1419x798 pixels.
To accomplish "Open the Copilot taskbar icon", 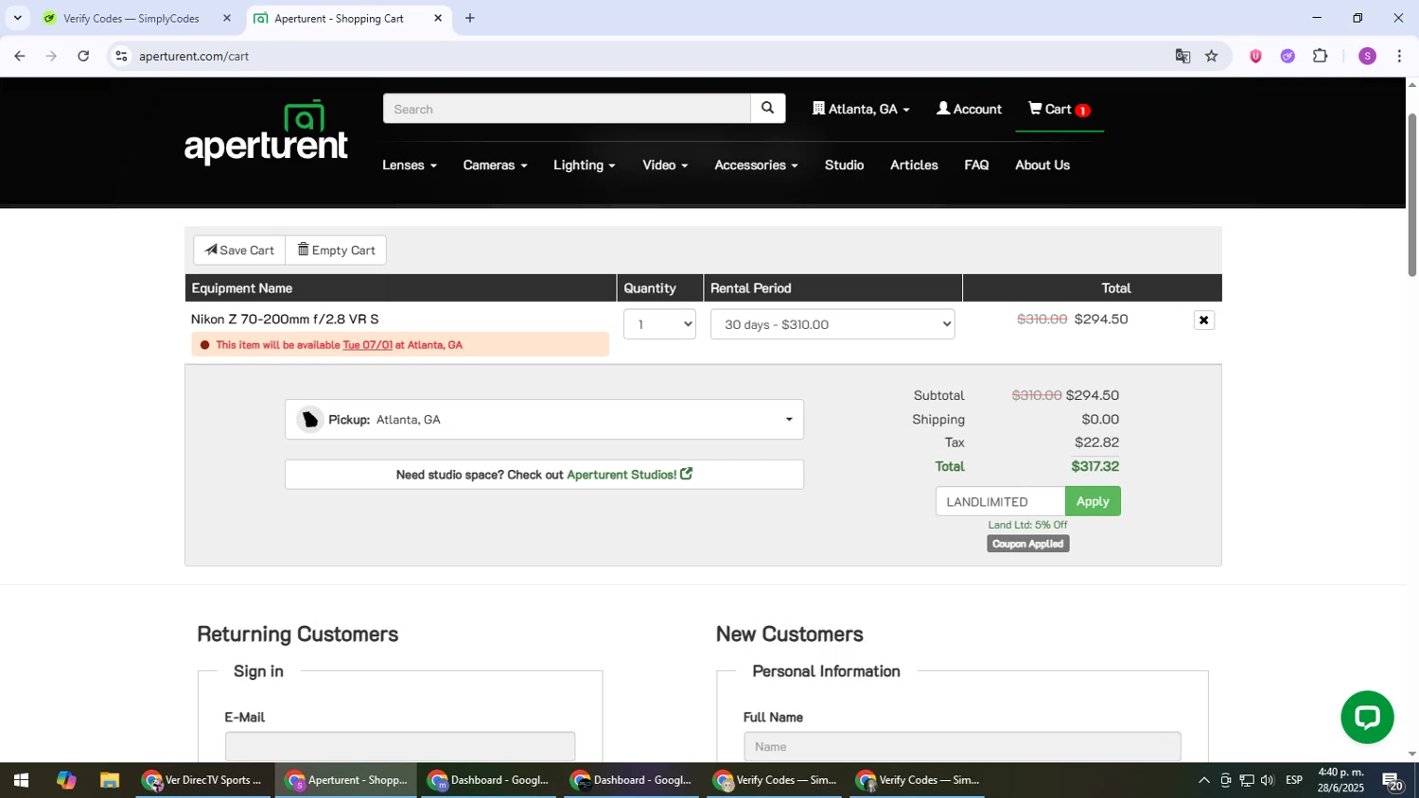I will pos(65,781).
